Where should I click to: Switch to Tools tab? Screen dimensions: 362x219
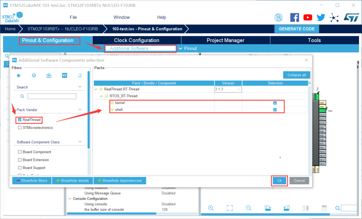[x=314, y=40]
